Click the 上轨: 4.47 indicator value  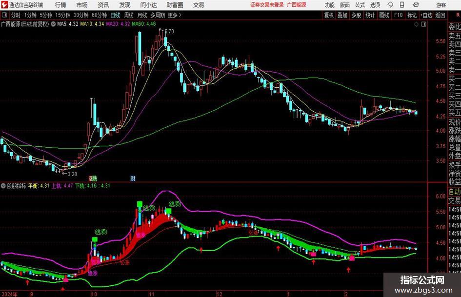[62, 186]
